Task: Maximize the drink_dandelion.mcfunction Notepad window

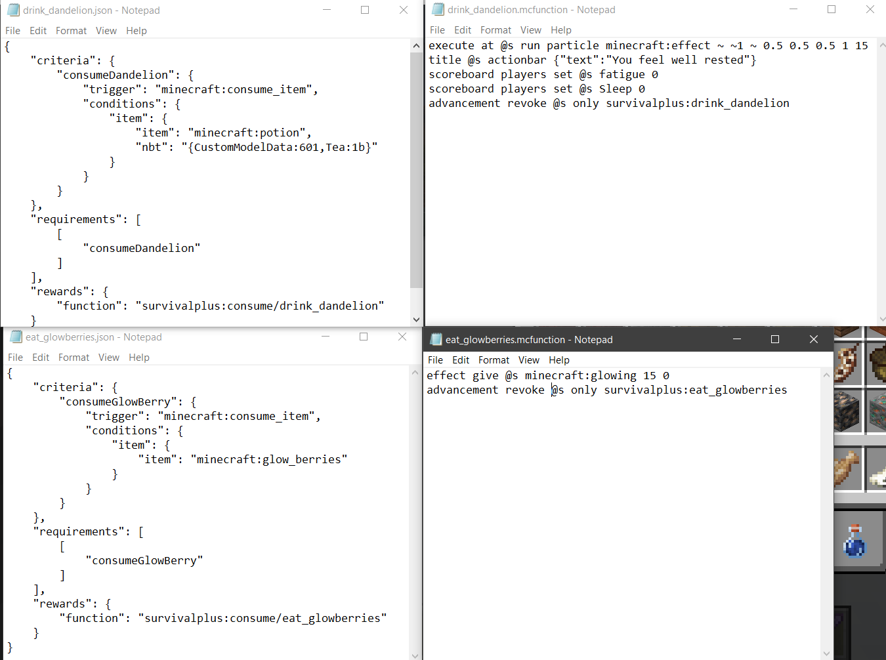Action: (832, 9)
